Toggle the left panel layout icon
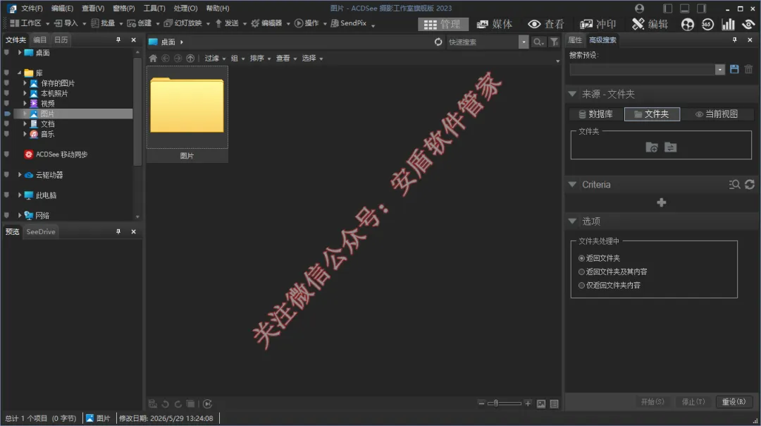Viewport: 761px width, 426px height. coord(668,8)
